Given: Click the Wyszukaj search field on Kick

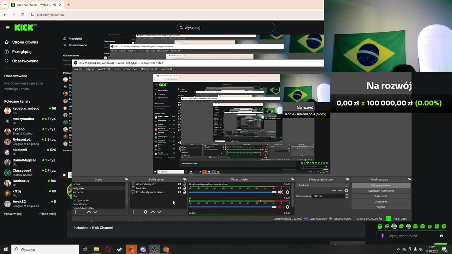Looking at the screenshot, I should [x=226, y=28].
